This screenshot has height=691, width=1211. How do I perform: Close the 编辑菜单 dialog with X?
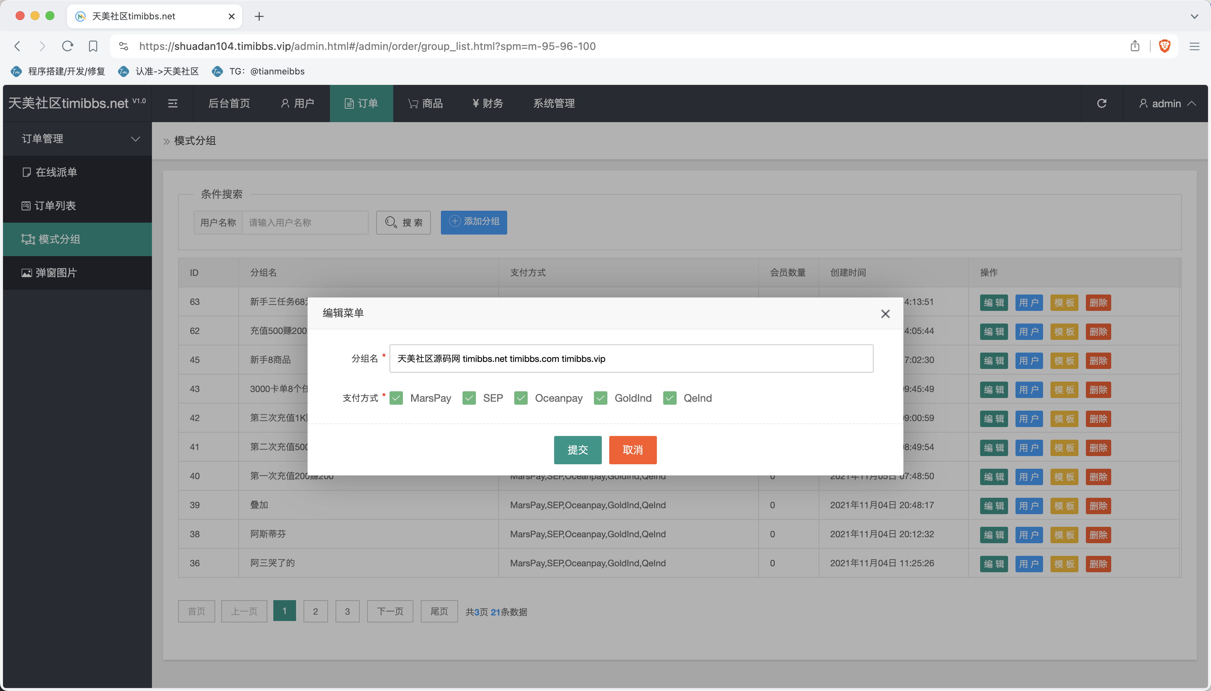(x=885, y=314)
